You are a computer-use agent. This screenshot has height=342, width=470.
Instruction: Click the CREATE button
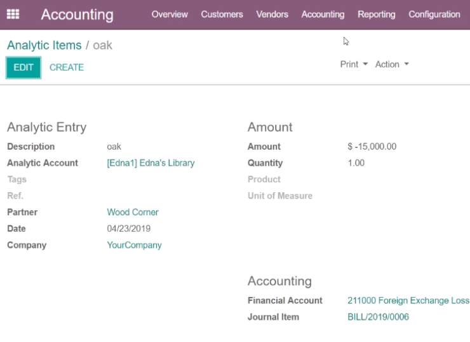coord(67,67)
